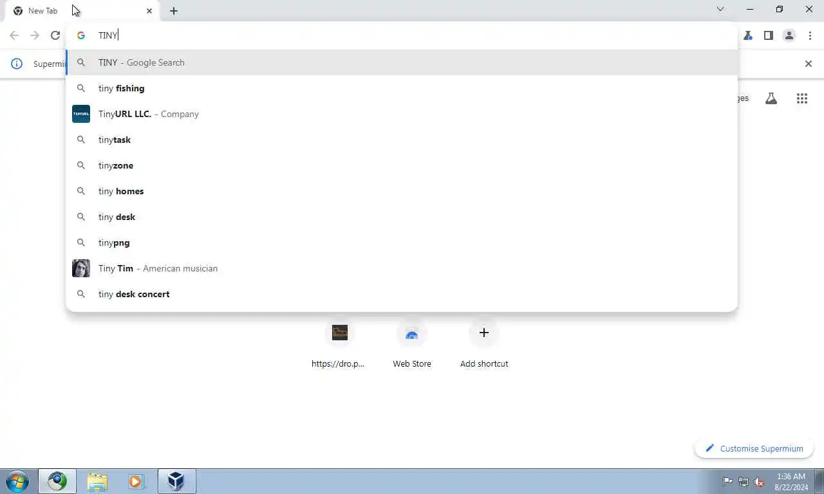Click the Google icon in address bar
The image size is (824, 494).
tap(81, 35)
